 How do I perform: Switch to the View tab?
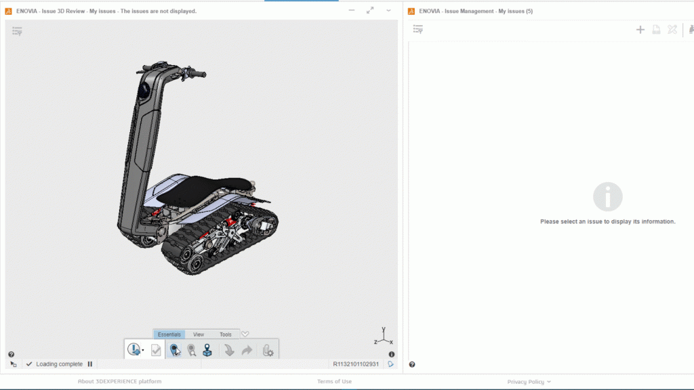199,334
